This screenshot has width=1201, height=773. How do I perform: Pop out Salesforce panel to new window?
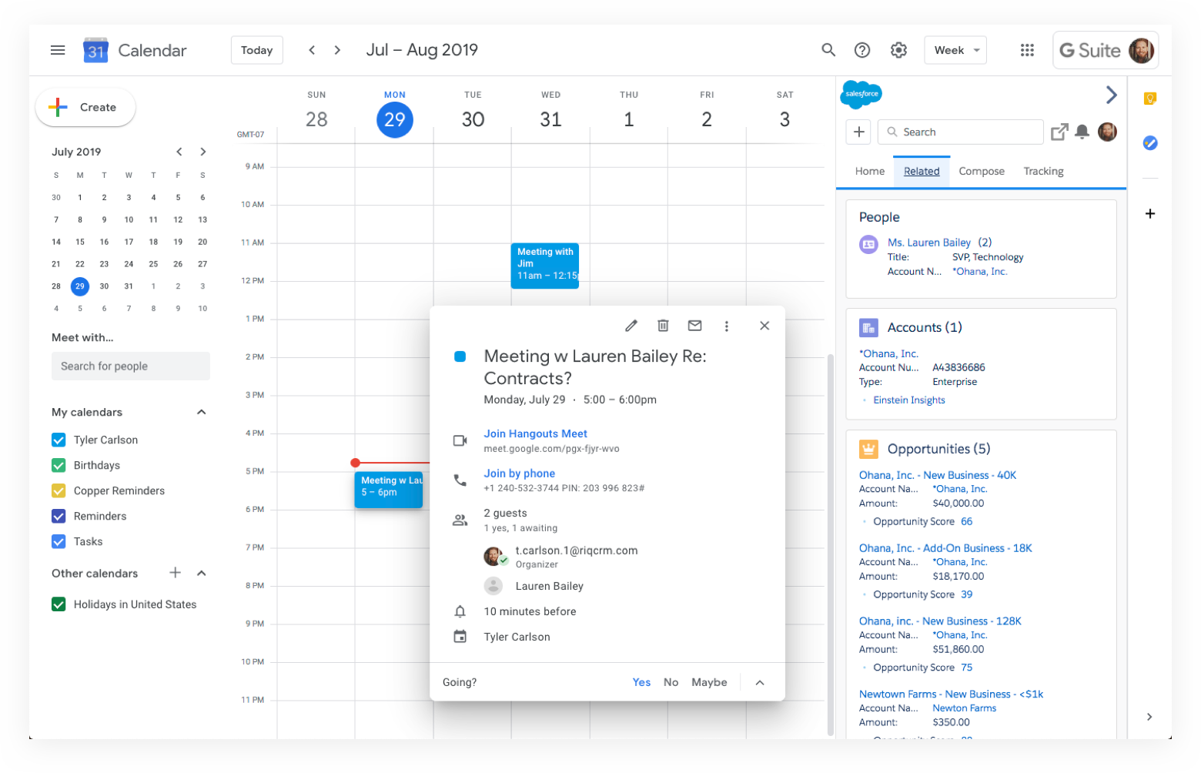coord(1059,132)
